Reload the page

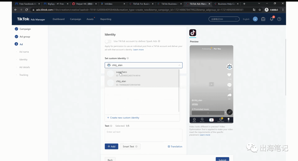(26, 10)
